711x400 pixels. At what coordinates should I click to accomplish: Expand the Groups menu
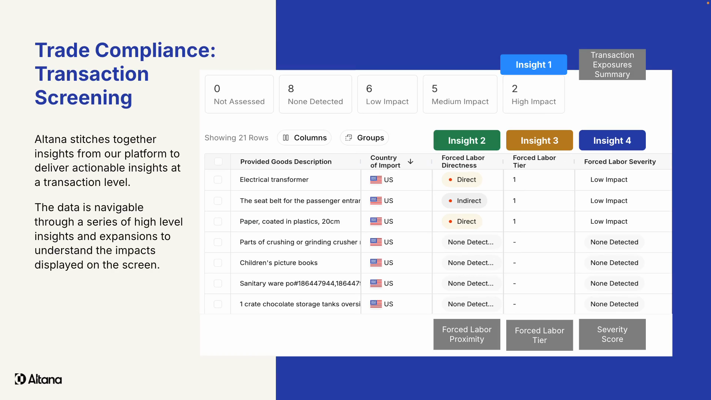[x=364, y=138]
